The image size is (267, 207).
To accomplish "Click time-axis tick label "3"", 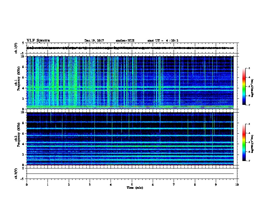I will coord(90,184).
